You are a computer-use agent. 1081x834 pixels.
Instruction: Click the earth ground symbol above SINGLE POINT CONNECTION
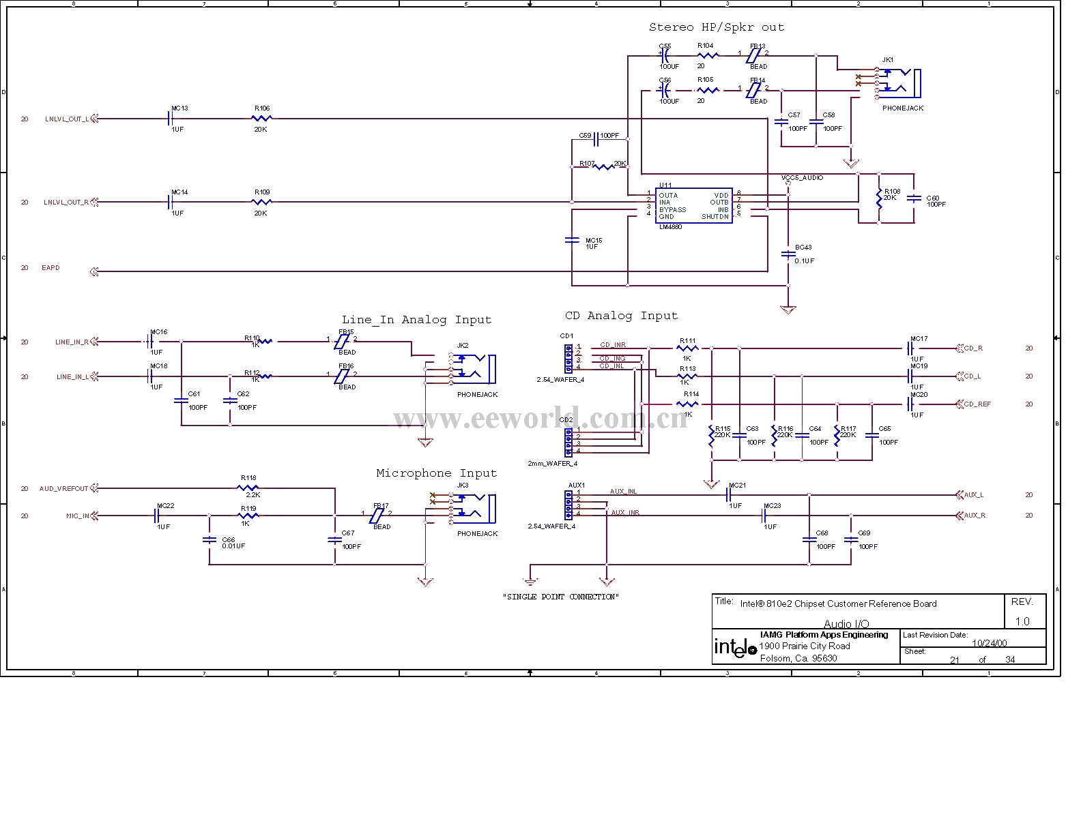[530, 581]
